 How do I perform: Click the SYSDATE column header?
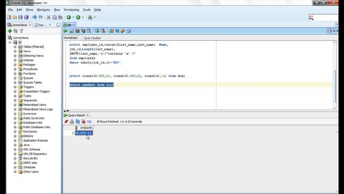(84, 128)
